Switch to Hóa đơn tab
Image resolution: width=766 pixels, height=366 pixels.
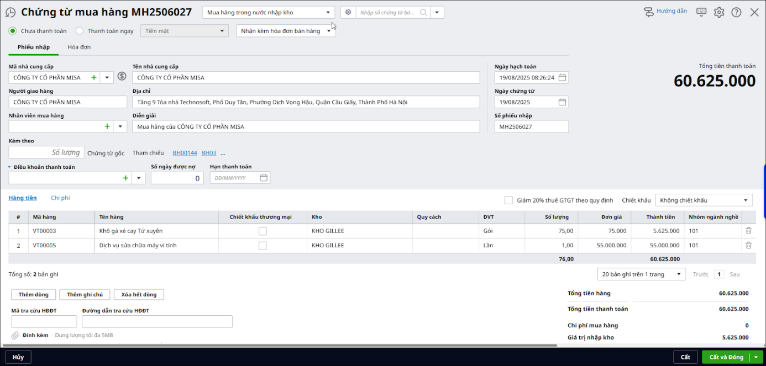pos(79,47)
